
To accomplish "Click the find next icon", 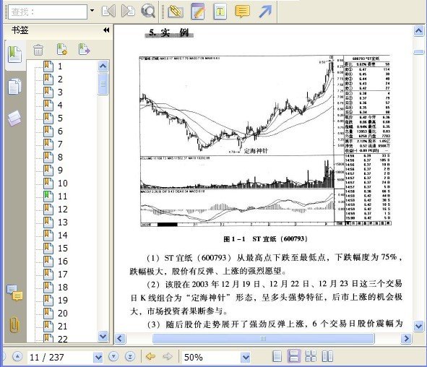I will click(128, 11).
